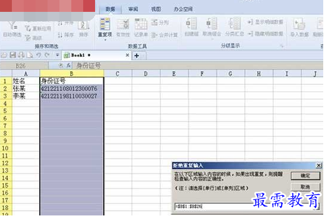
Task: Click the print preview icon
Action: tap(30, 55)
